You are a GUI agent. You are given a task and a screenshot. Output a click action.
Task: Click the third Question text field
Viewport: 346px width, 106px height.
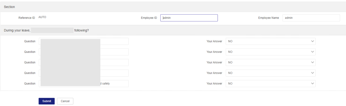(114, 62)
